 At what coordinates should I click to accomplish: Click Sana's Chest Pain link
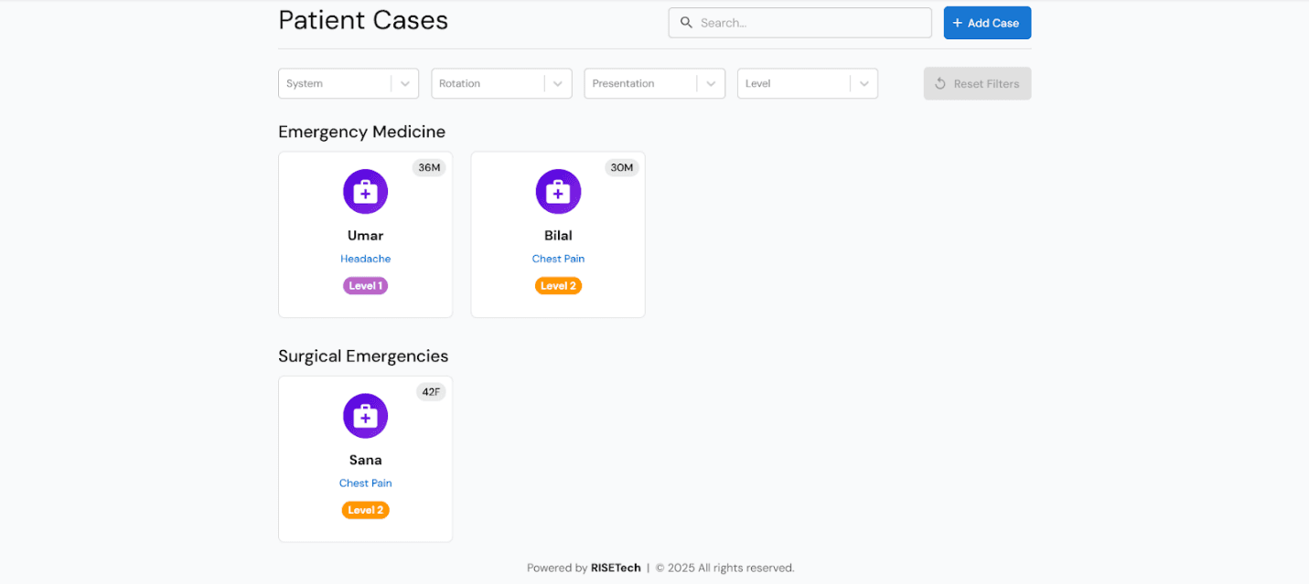[365, 483]
